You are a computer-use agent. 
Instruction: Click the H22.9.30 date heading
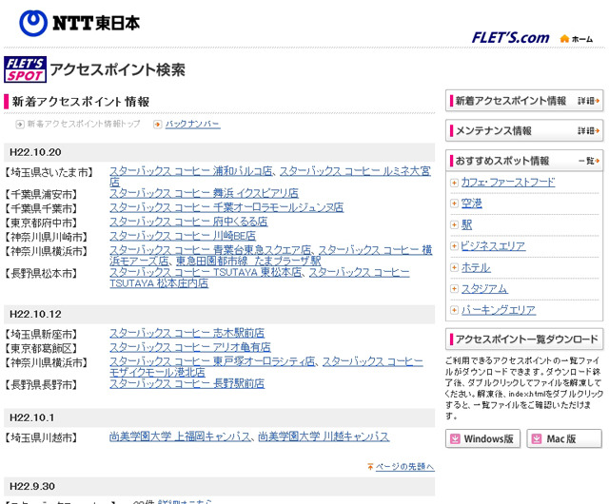tap(31, 486)
